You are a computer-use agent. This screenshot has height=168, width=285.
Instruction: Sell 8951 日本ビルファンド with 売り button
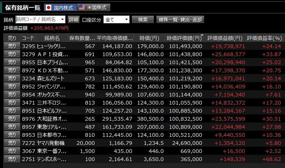[12, 111]
